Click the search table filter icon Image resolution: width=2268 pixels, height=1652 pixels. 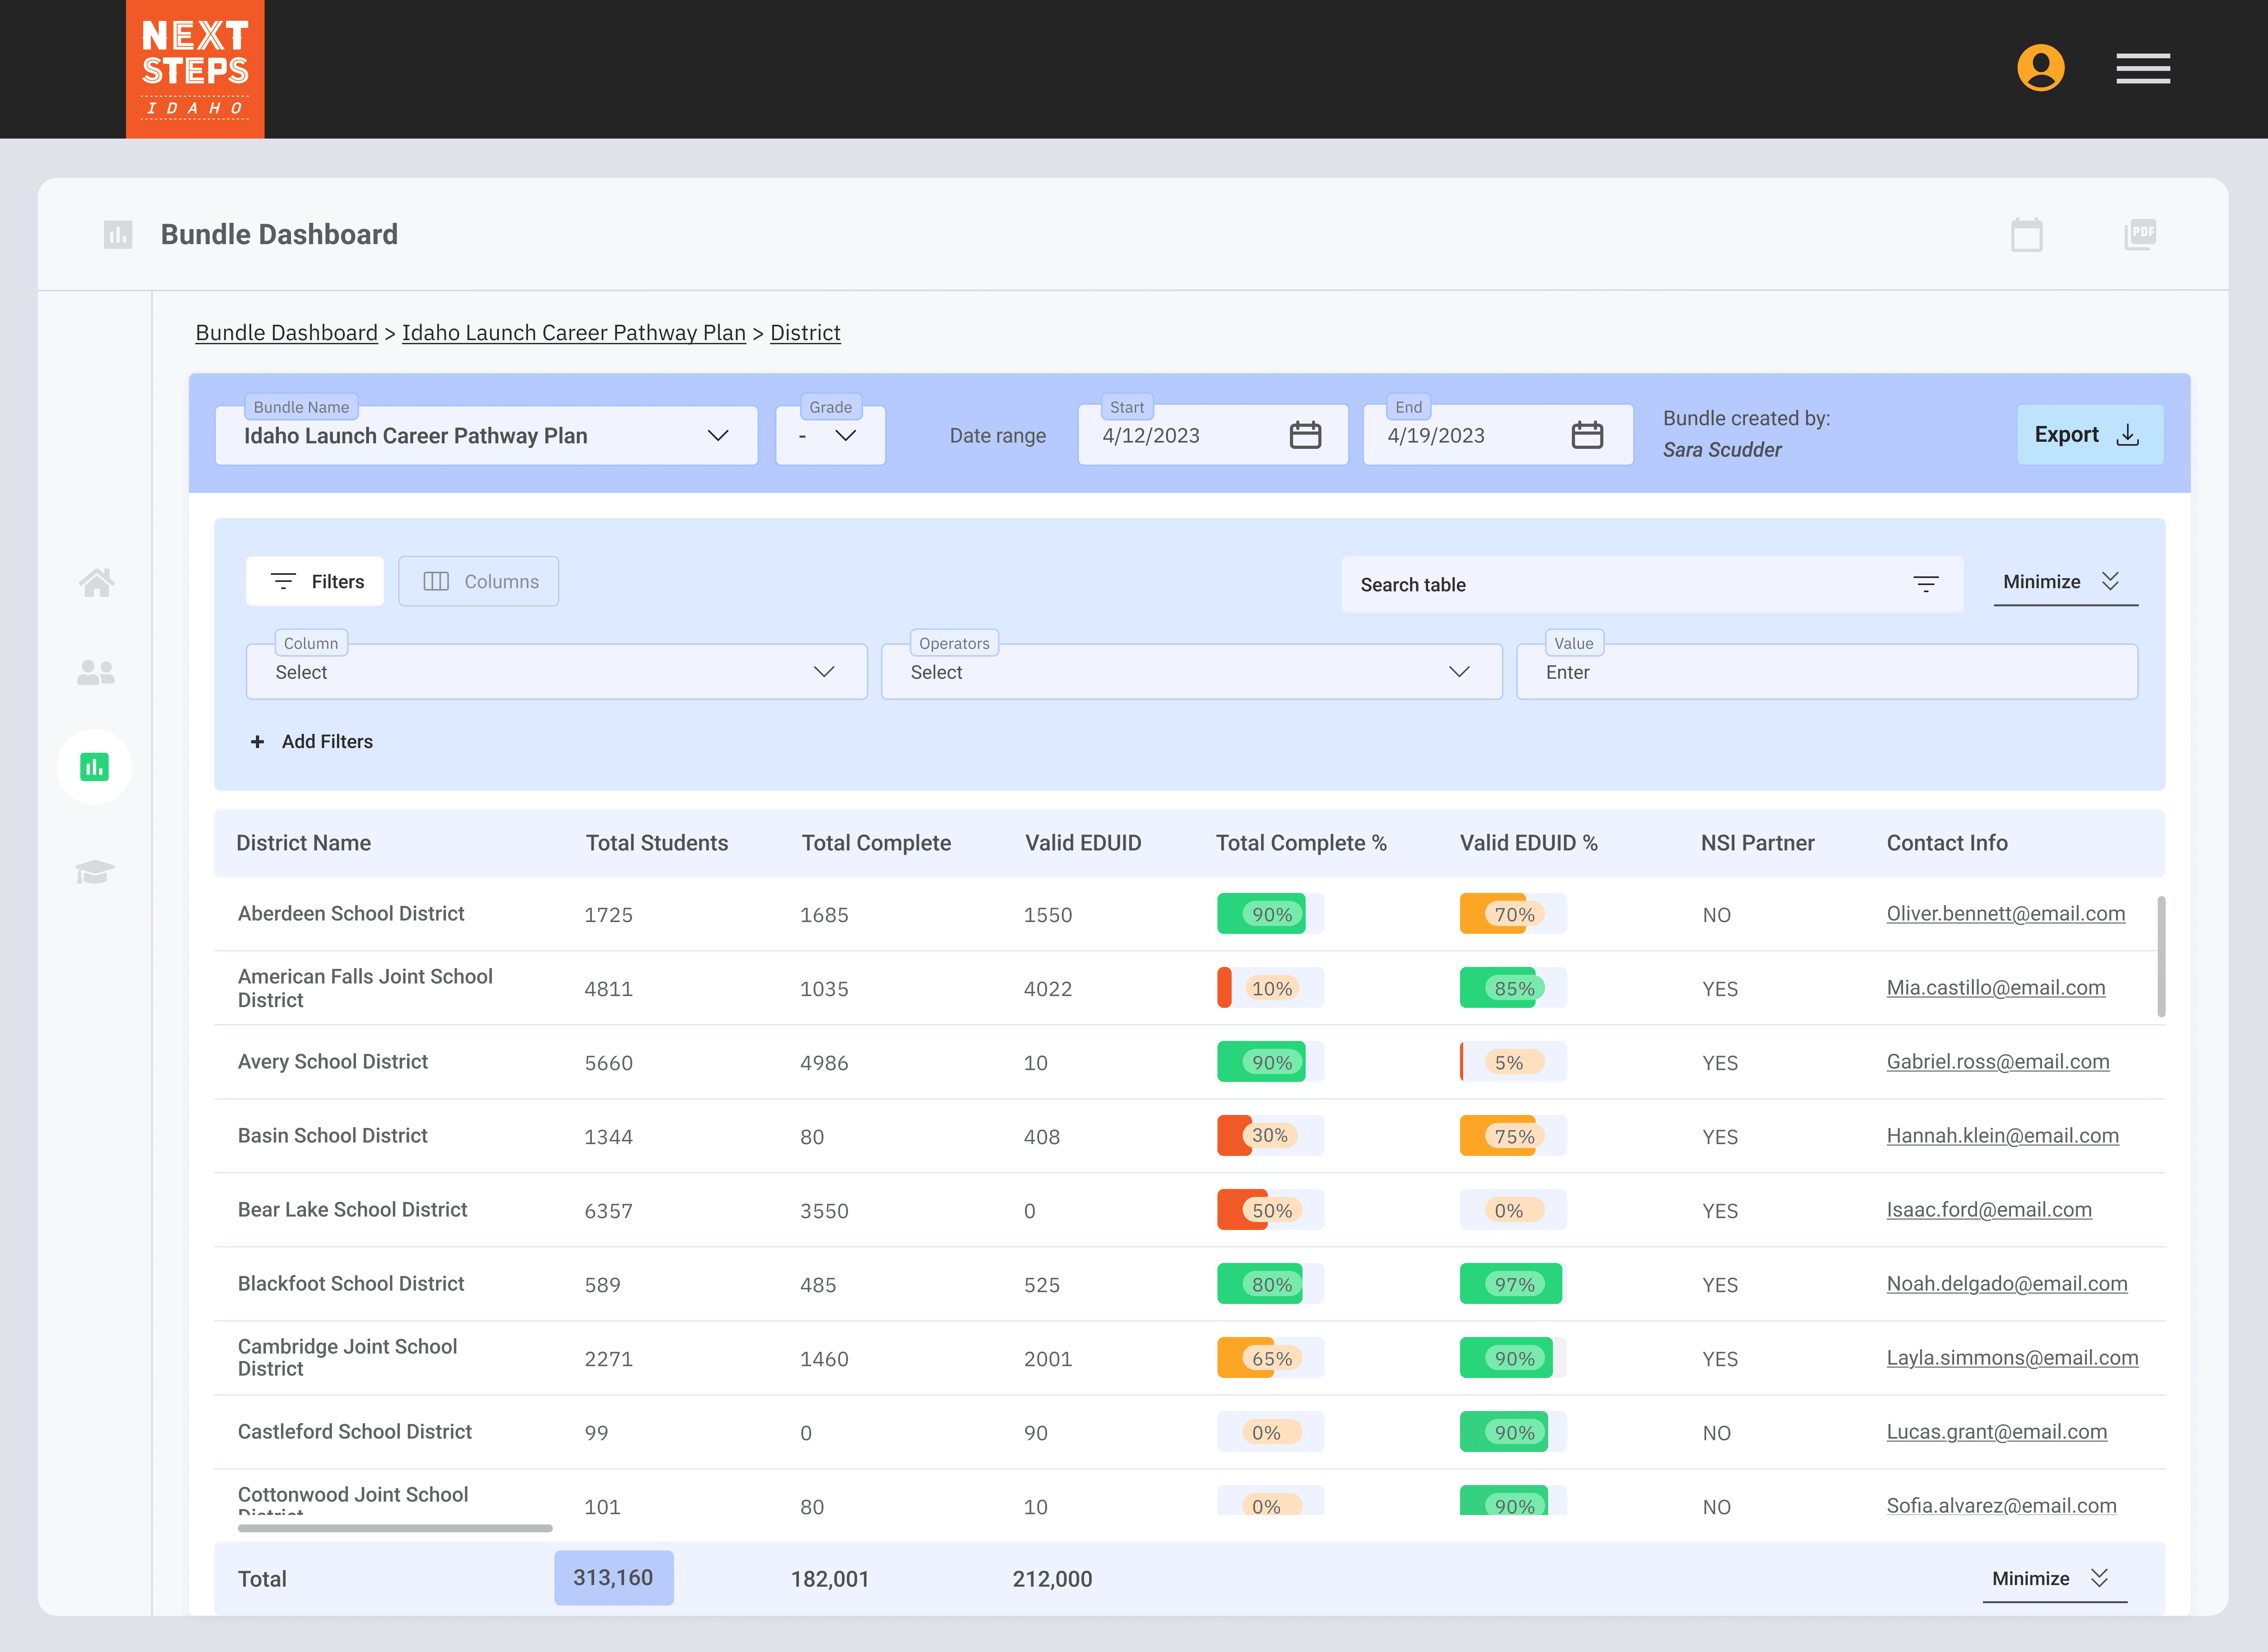[x=1925, y=584]
